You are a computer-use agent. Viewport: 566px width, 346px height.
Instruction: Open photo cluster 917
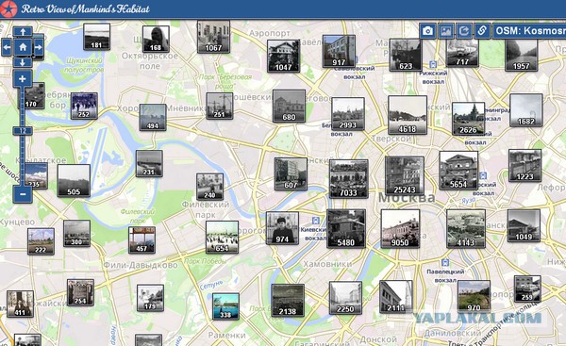coord(339,51)
